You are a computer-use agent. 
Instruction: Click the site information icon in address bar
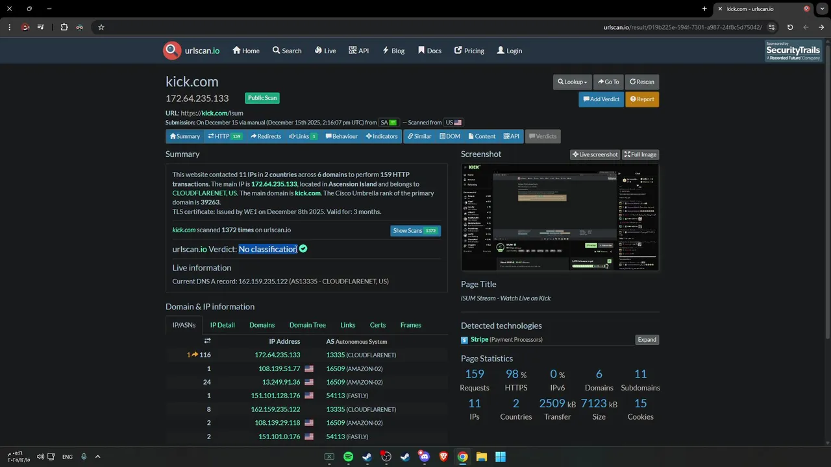click(x=772, y=27)
